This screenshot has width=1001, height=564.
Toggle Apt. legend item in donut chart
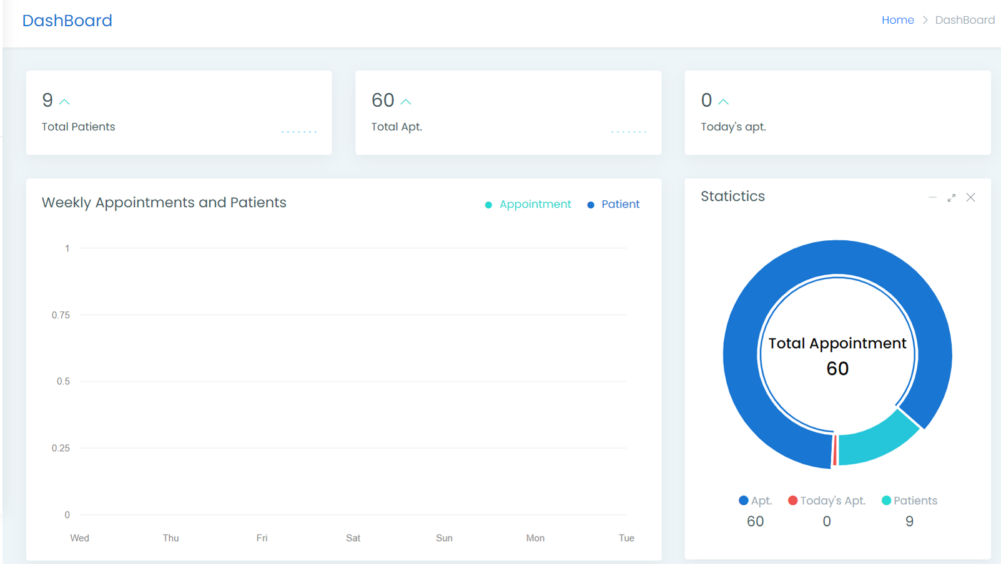[x=756, y=500]
